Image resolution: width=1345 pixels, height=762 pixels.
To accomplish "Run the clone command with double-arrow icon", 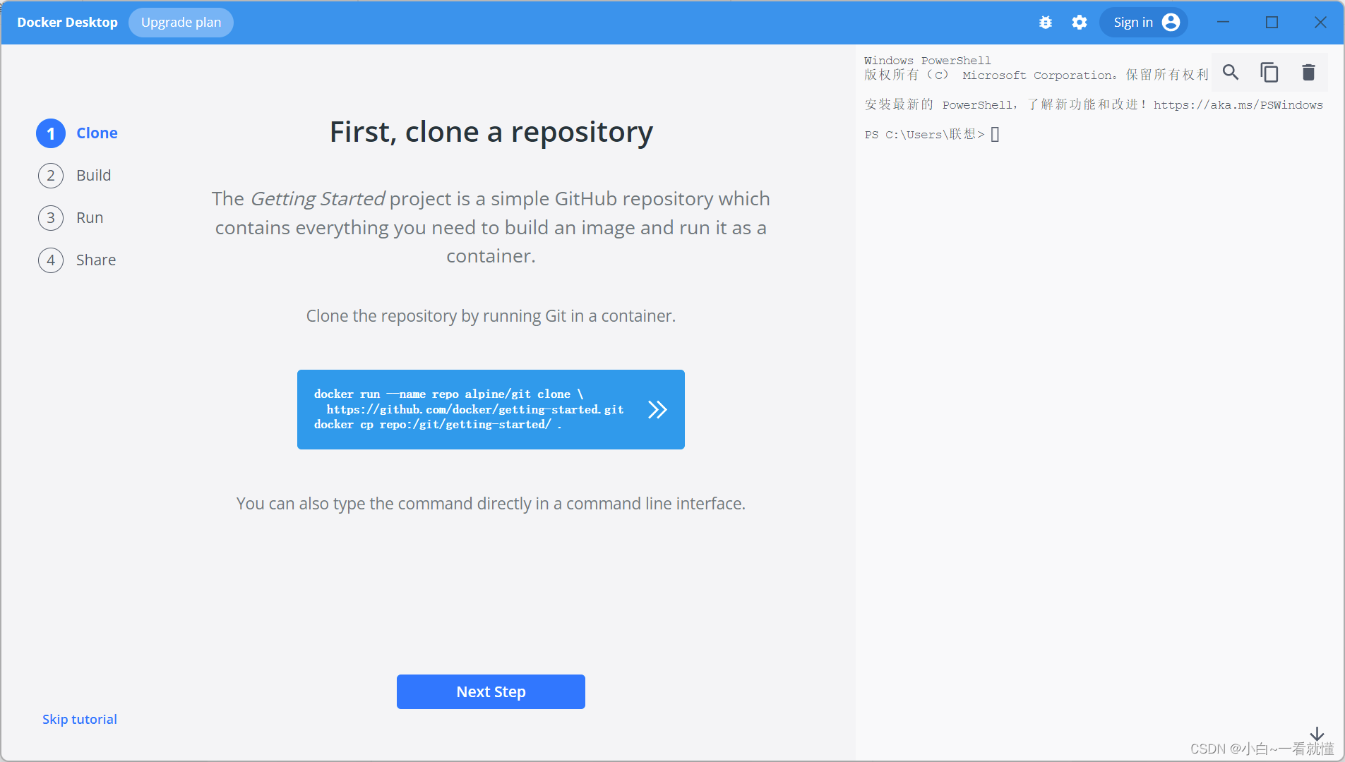I will coord(657,410).
